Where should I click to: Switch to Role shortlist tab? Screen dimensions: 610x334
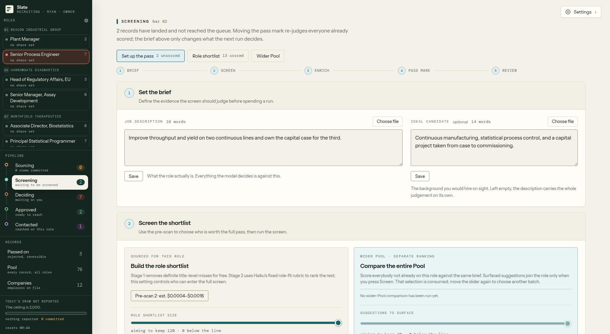(x=218, y=56)
